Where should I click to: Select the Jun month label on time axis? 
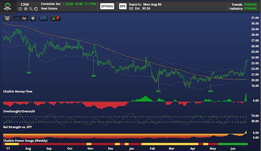click(233, 148)
